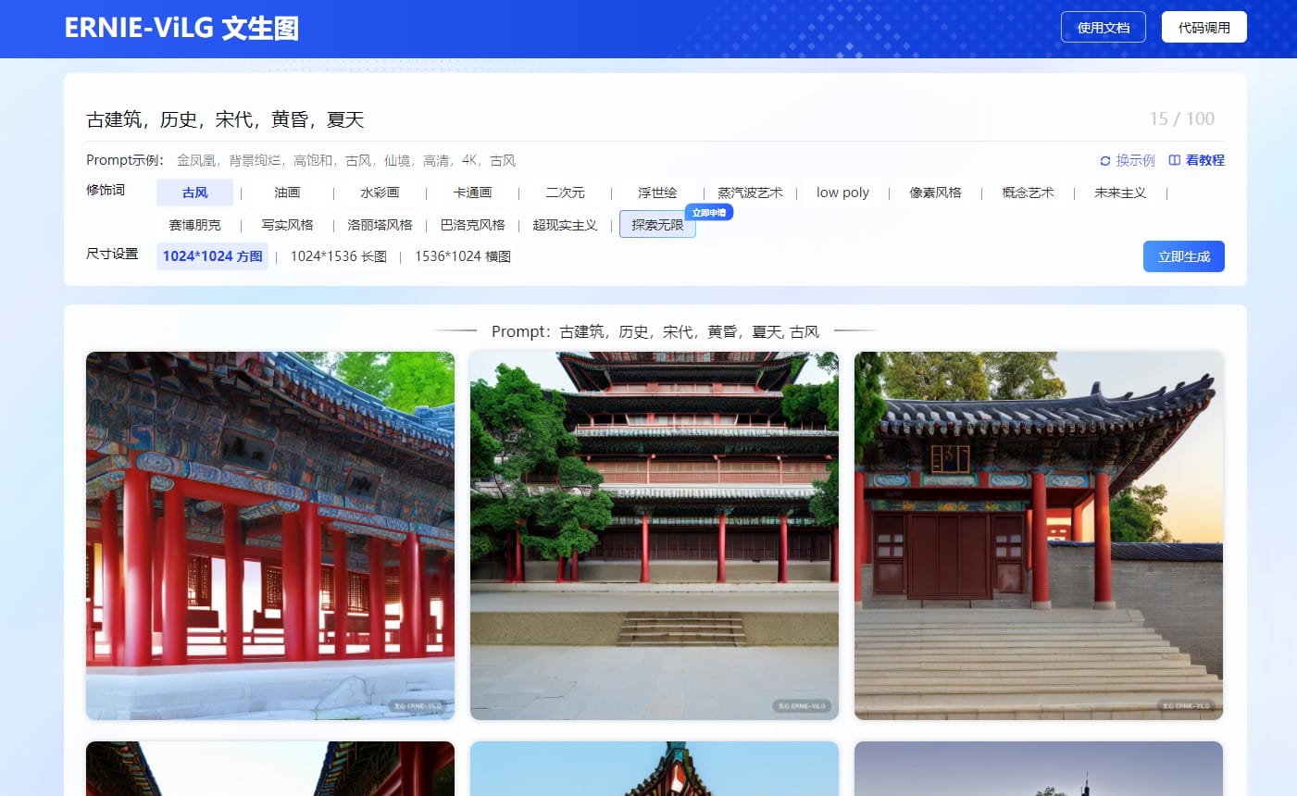Image resolution: width=1297 pixels, height=796 pixels.
Task: Choose the 1536*1024 横图 size
Action: coord(463,256)
